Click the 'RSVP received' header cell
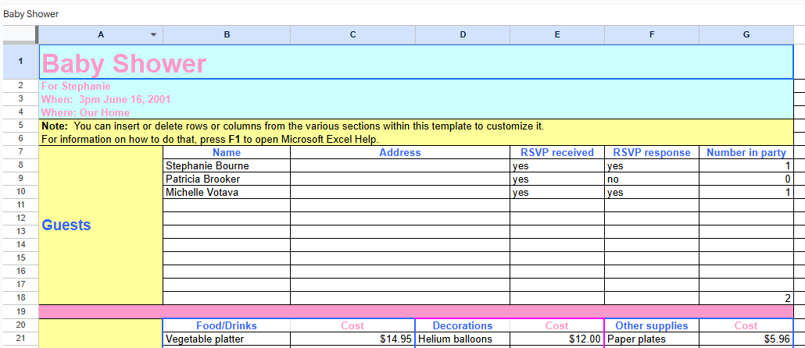 557,153
